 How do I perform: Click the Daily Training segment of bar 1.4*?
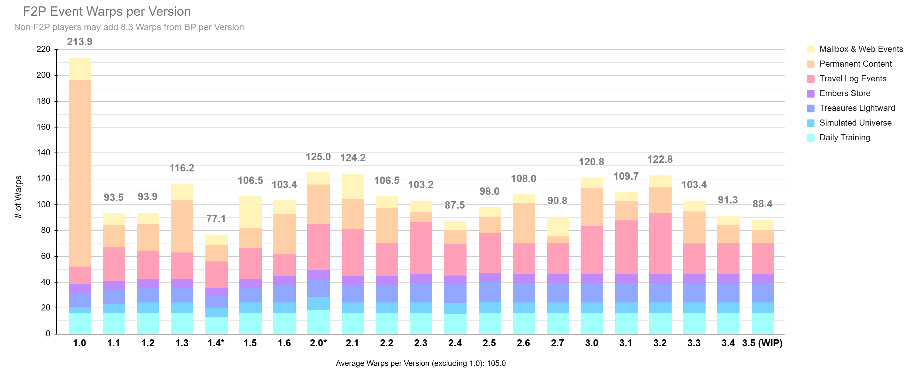coord(216,325)
